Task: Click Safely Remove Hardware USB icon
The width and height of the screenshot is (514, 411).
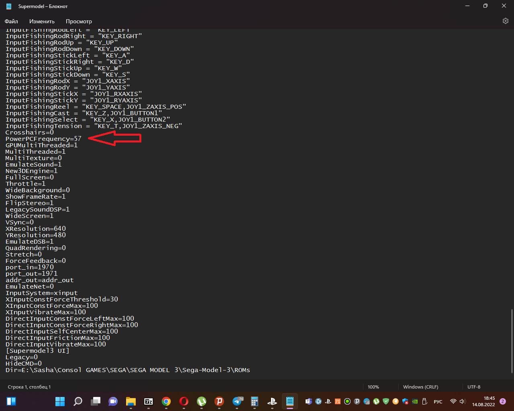Action: 424,401
